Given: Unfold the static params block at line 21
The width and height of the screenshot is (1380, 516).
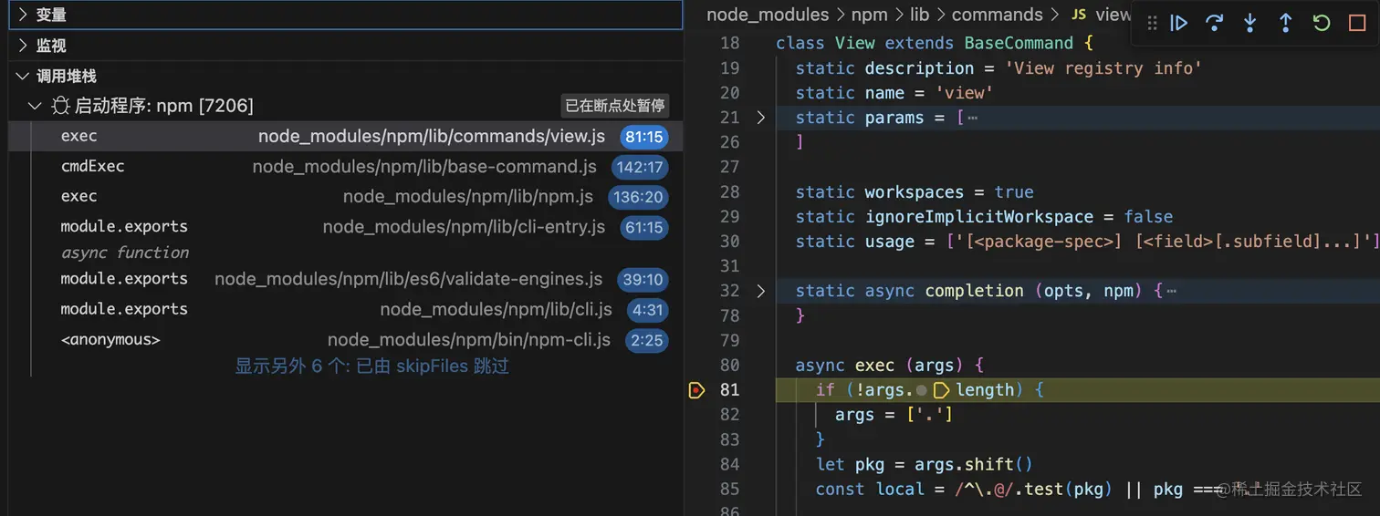Looking at the screenshot, I should click(x=761, y=118).
